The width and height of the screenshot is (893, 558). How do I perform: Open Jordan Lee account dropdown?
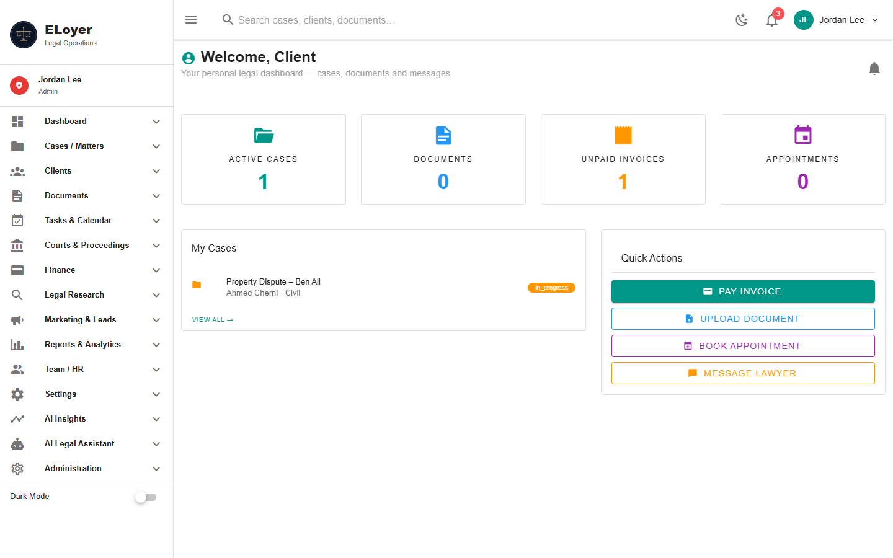(837, 20)
